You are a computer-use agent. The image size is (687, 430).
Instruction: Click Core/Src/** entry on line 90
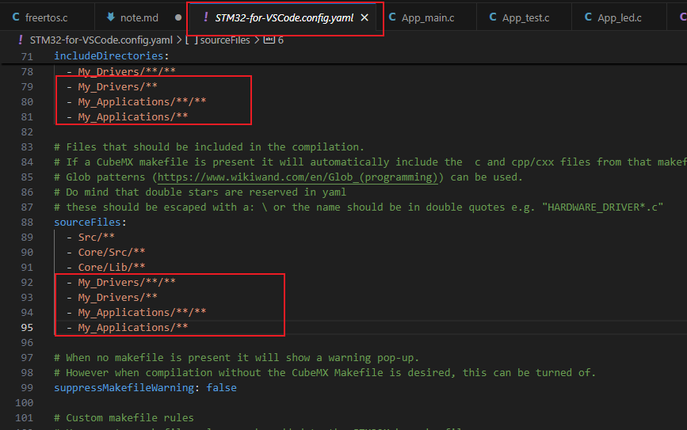pyautogui.click(x=111, y=253)
